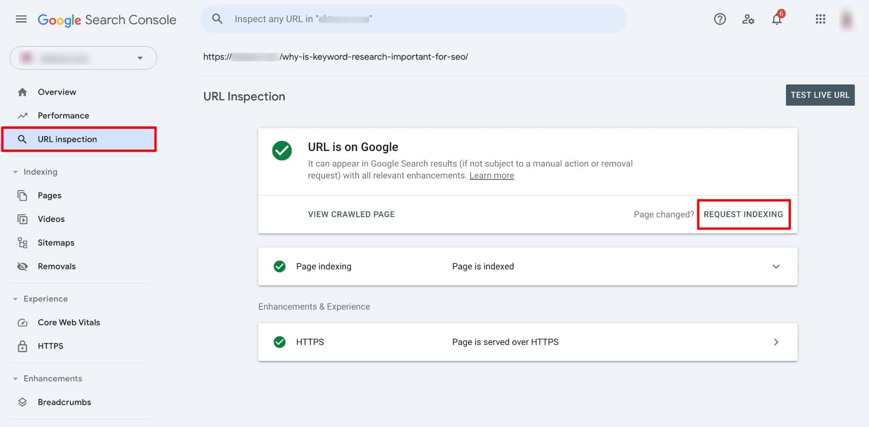
Task: Focus the Inspect any URL search field
Action: click(x=414, y=19)
